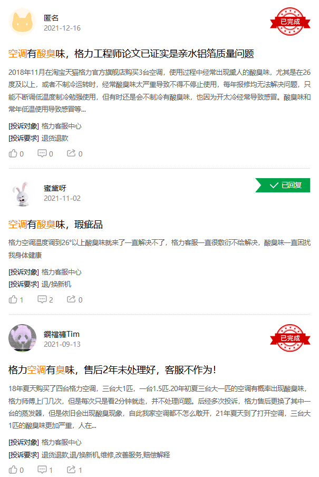The width and height of the screenshot is (319, 477).
Task: Share Tim's 售后2年未处理好 complaint
Action: pyautogui.click(x=74, y=470)
